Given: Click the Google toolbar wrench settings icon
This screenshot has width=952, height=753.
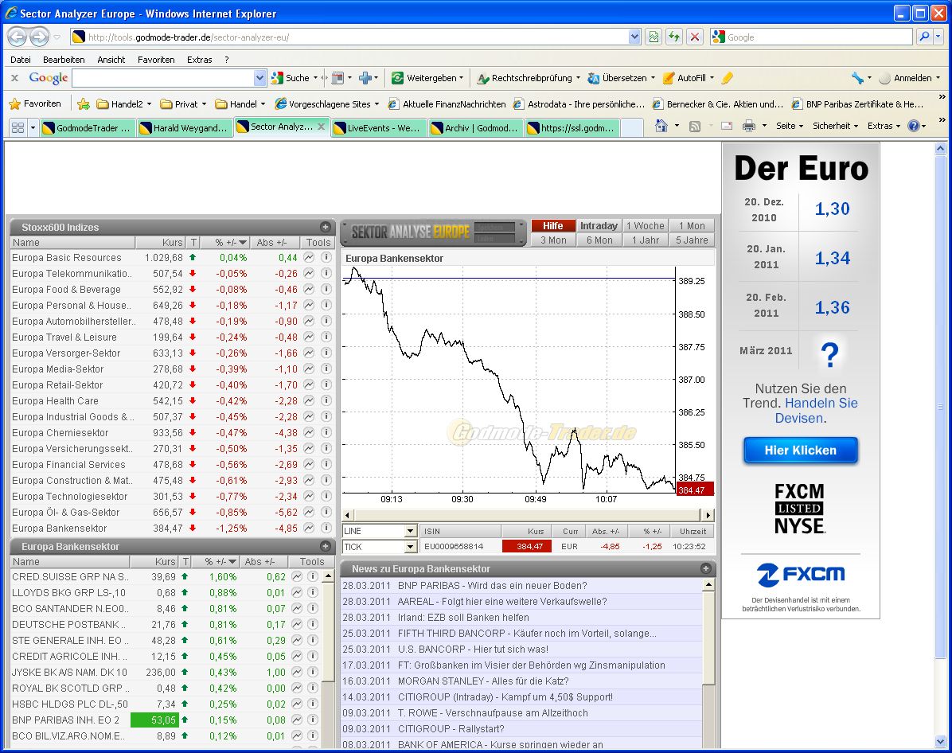Looking at the screenshot, I should point(857,78).
